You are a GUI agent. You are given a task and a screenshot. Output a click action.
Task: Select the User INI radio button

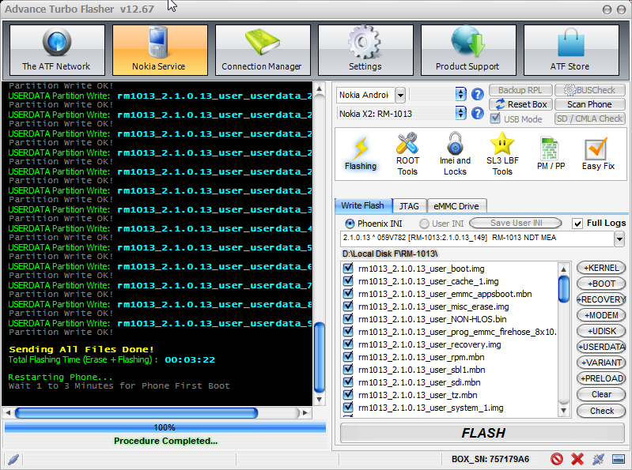pyautogui.click(x=424, y=224)
